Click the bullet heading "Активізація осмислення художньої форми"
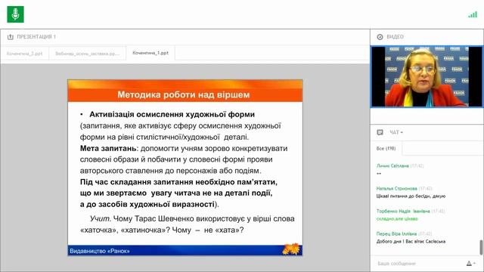 point(172,114)
